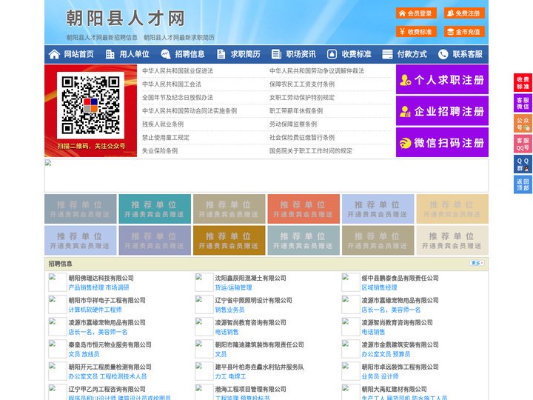Open 中华人民共和国就业促进法 link
The image size is (533, 400).
[x=178, y=71]
